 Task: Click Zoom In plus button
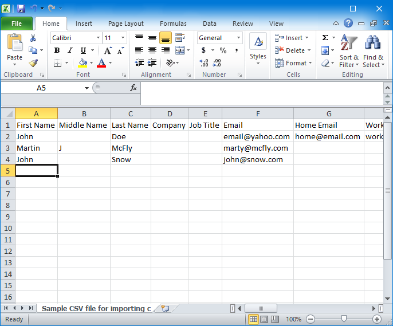tap(377, 319)
